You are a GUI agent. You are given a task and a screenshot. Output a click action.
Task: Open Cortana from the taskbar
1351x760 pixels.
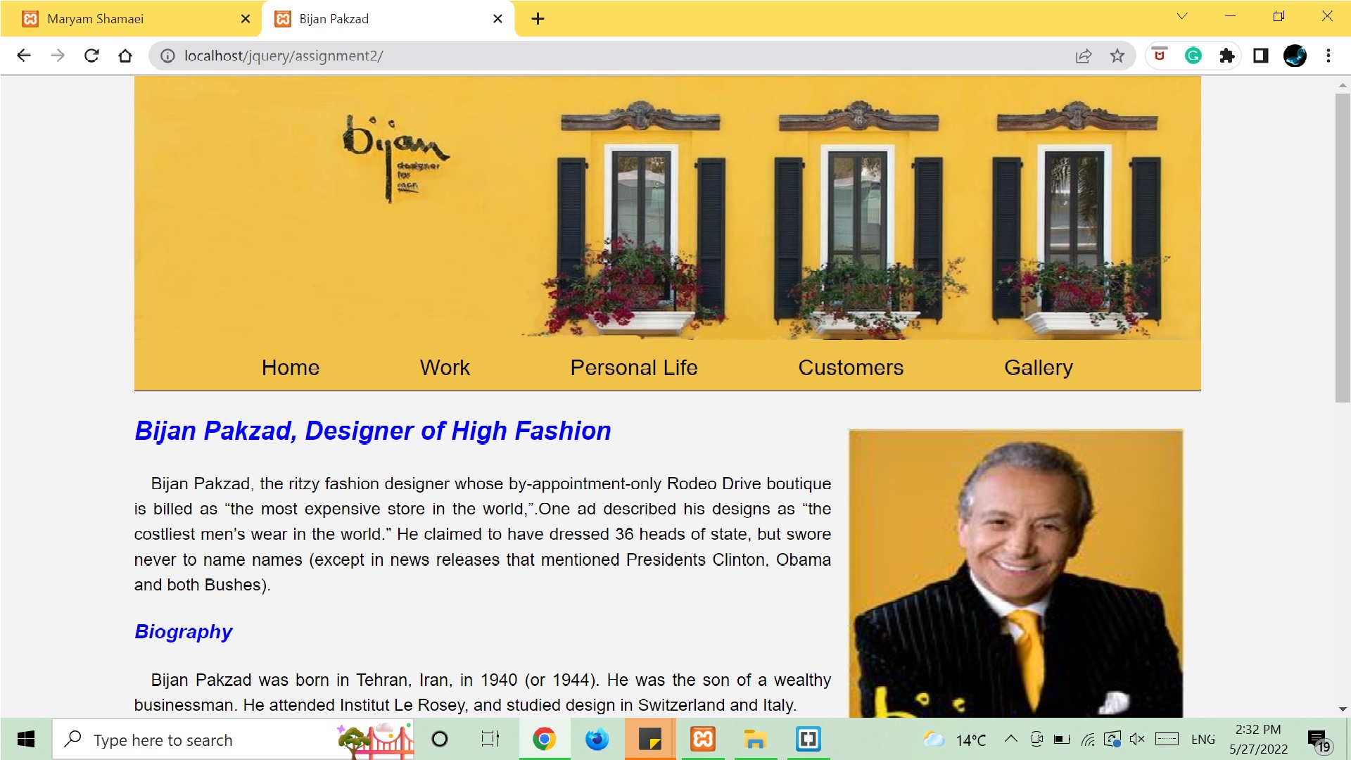tap(440, 740)
